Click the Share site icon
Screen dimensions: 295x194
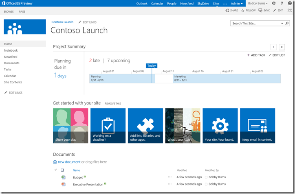point(227,11)
